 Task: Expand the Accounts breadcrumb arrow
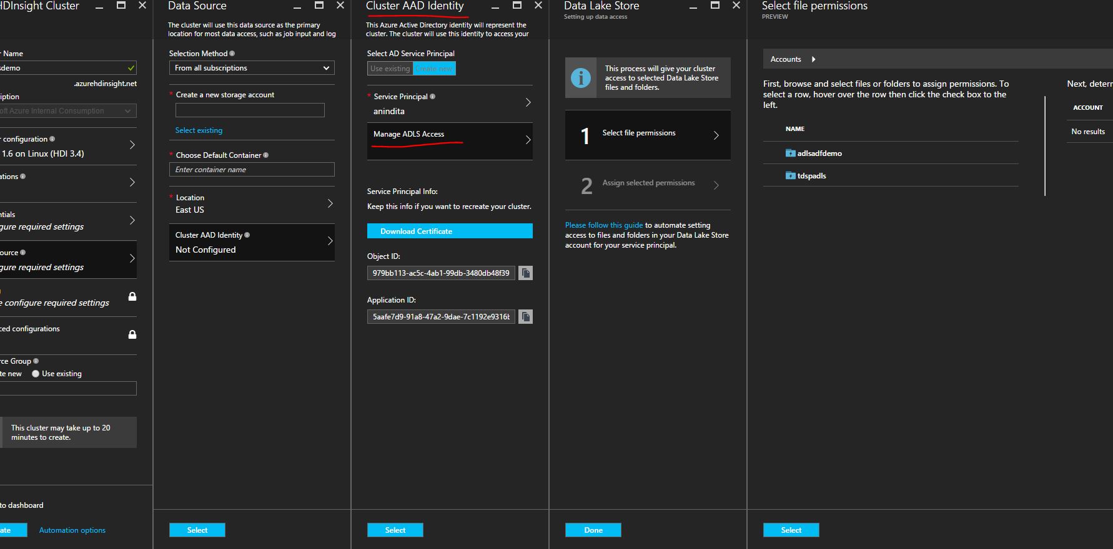pos(813,59)
